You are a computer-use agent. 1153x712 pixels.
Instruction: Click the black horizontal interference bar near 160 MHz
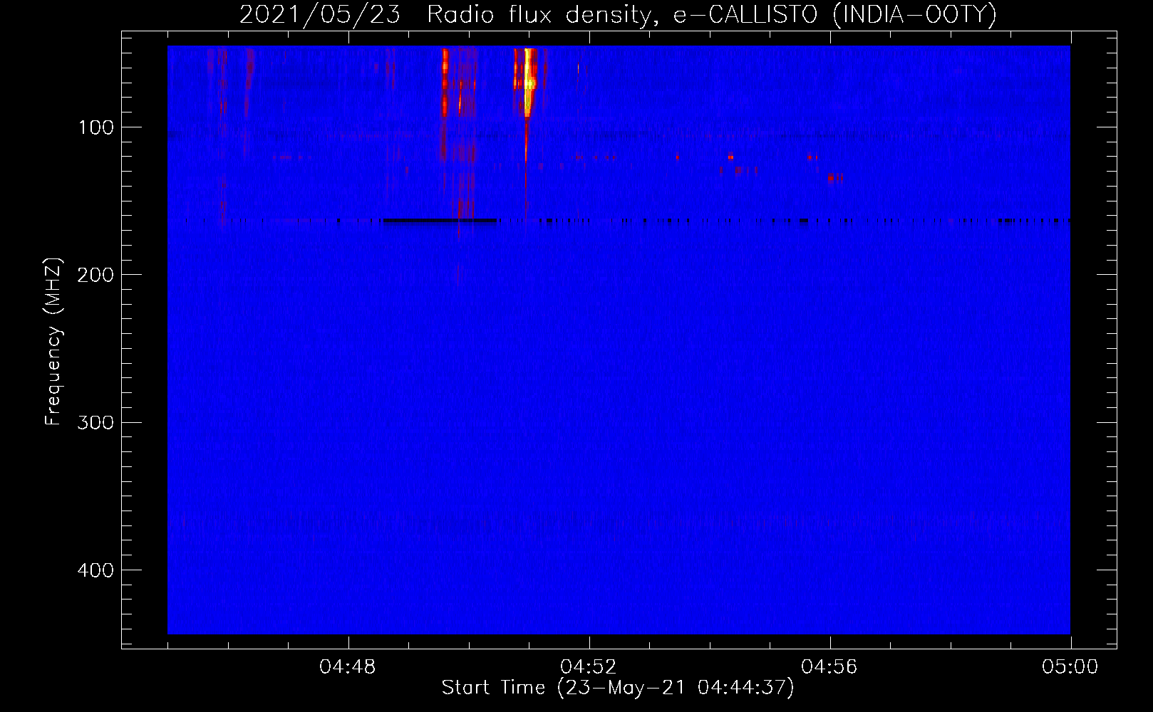coord(440,221)
